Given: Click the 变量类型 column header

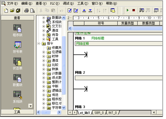Looking at the screenshot, I should tap(127, 23).
